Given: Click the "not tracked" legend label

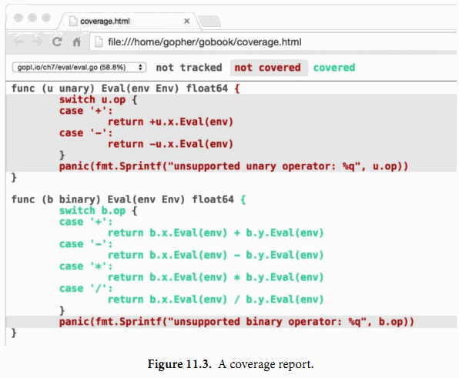Looking at the screenshot, I should click(x=189, y=68).
